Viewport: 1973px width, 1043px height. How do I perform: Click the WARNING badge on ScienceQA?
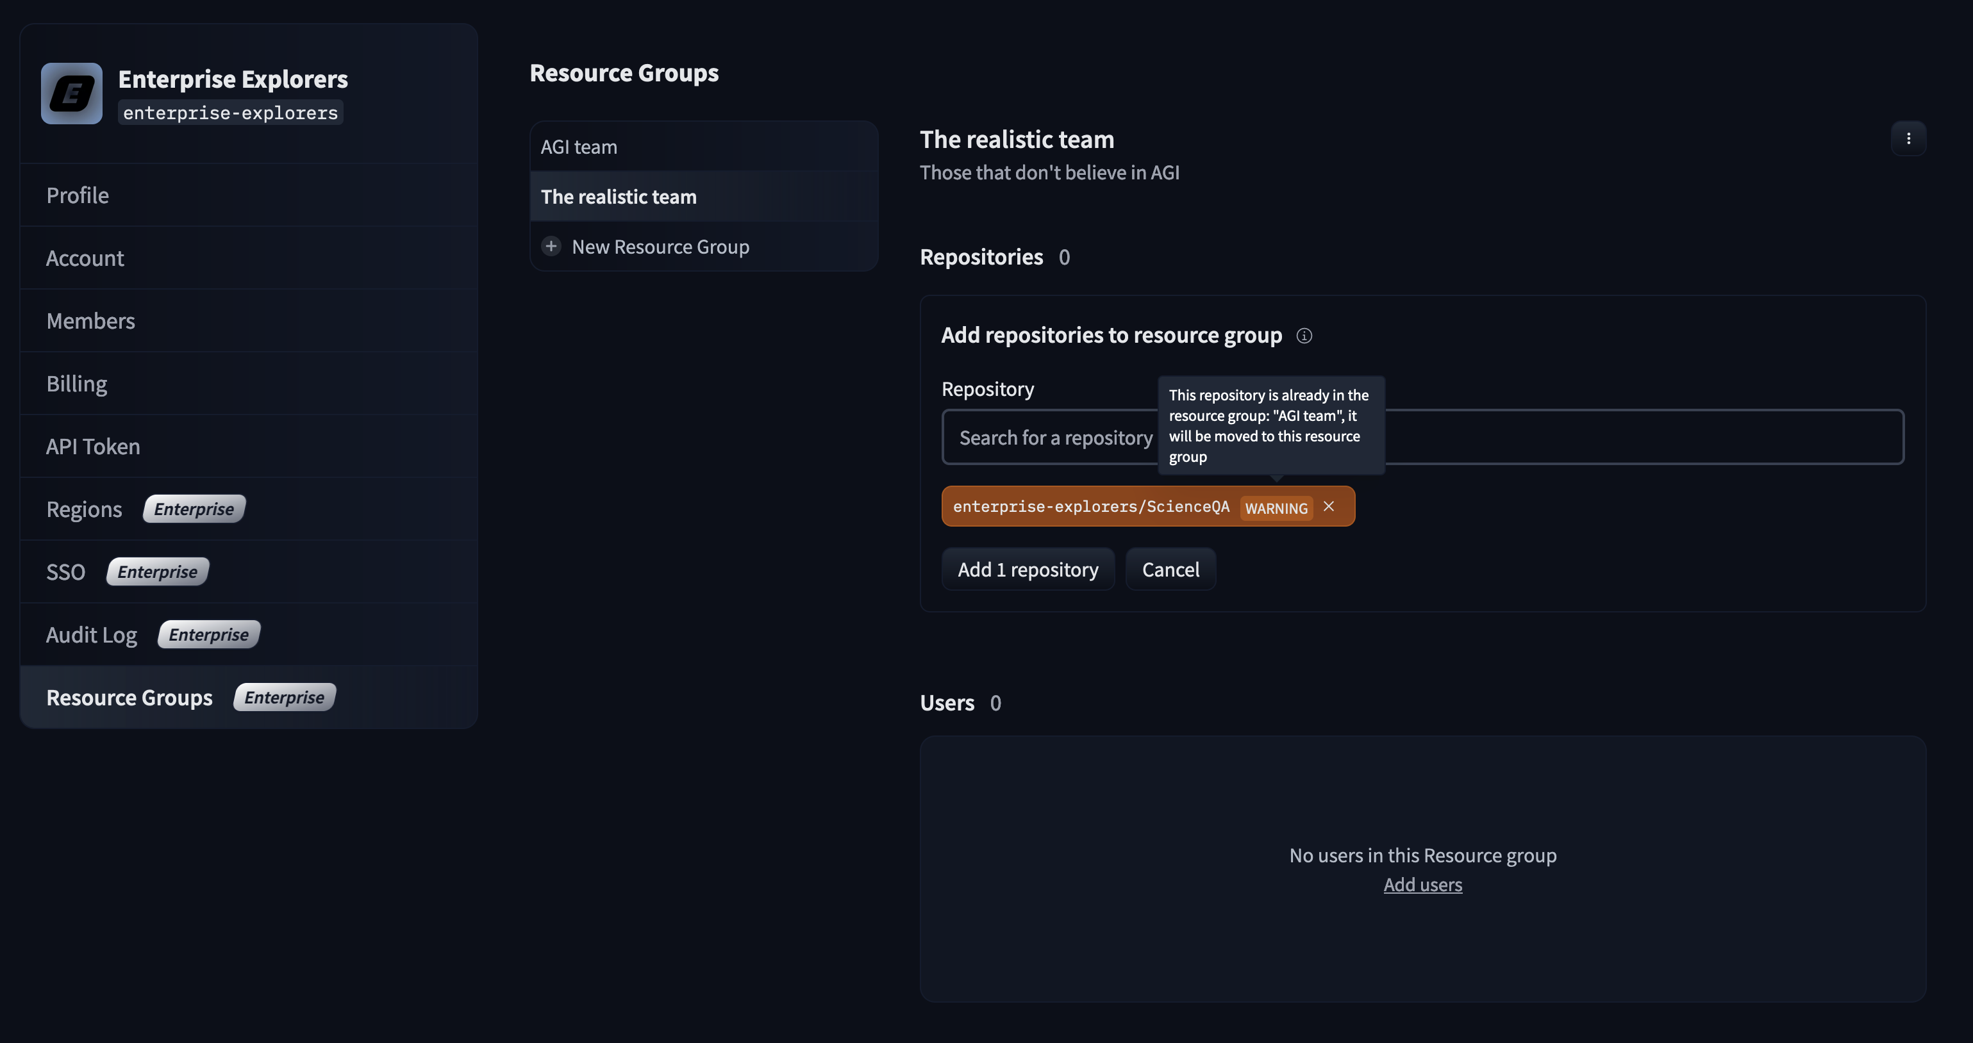(x=1276, y=507)
